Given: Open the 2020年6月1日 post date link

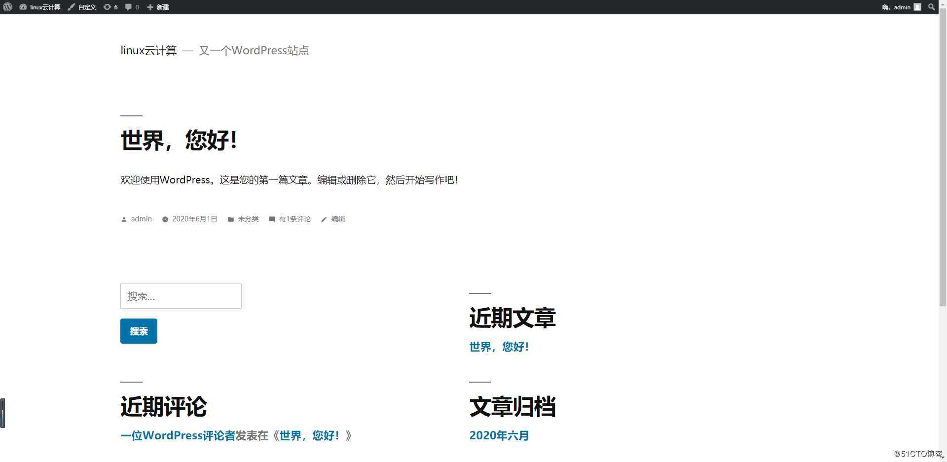Looking at the screenshot, I should [x=194, y=219].
